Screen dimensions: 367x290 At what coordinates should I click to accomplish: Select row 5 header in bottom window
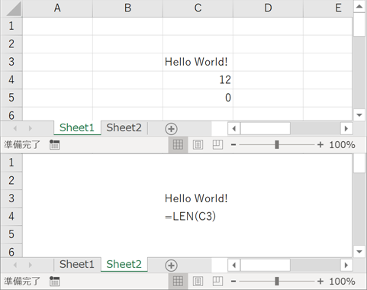(11, 234)
